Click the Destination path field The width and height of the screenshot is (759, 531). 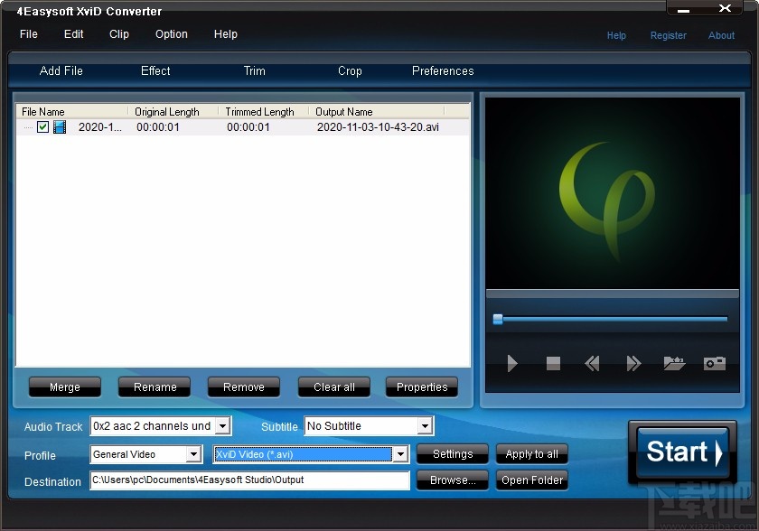248,481
